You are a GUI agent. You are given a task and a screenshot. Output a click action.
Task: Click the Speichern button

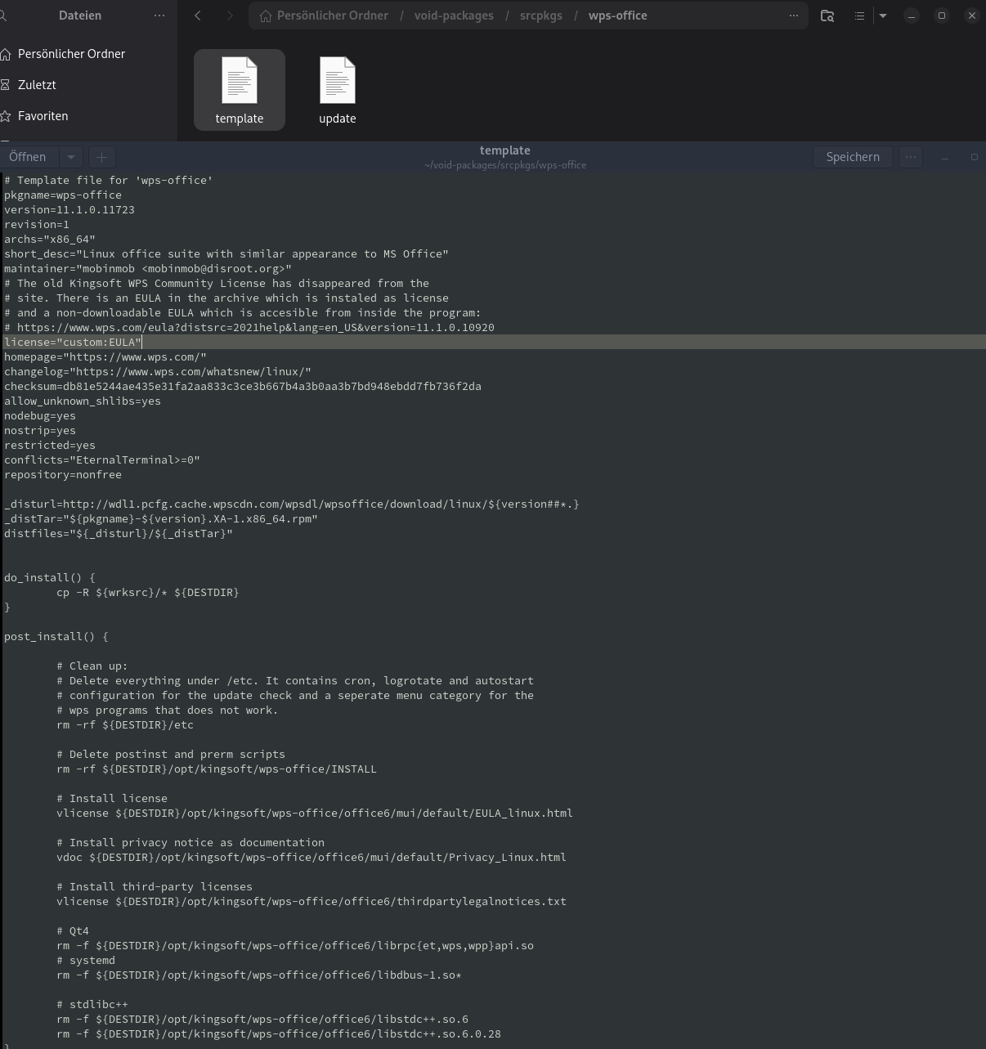point(853,157)
